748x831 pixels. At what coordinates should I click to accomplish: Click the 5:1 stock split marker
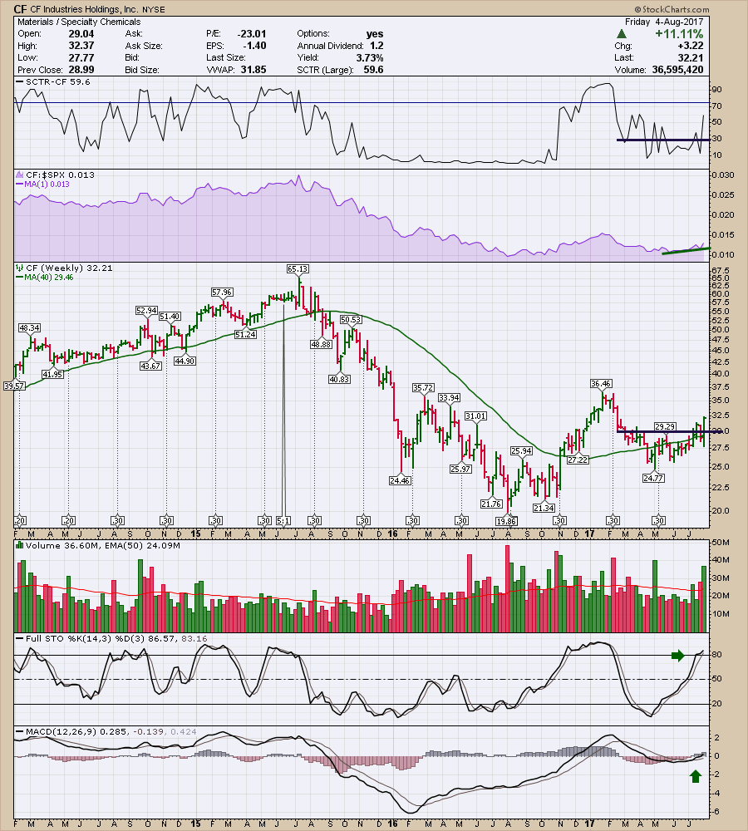point(283,520)
